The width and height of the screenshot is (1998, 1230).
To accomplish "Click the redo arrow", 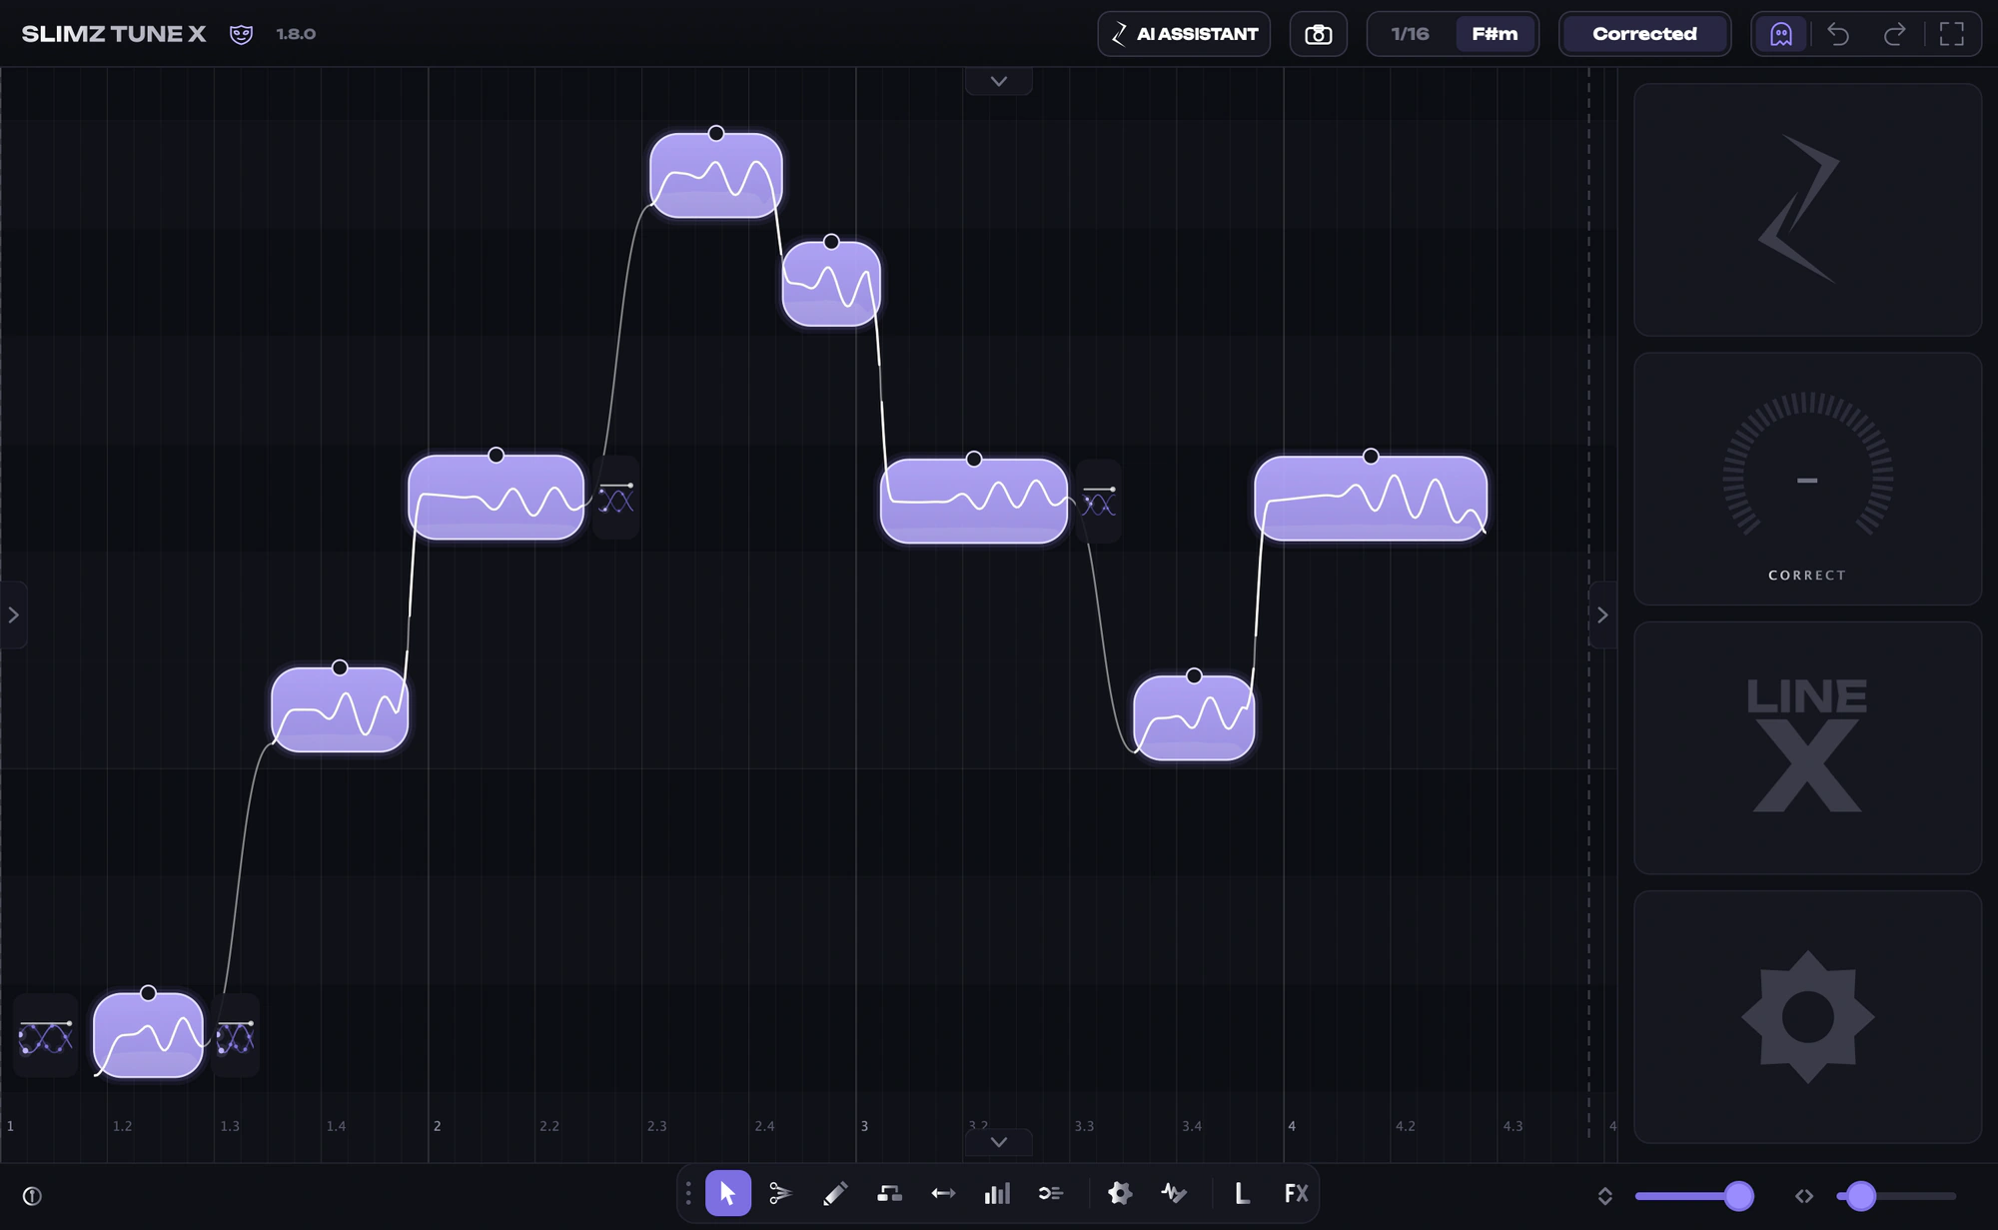I will 1894,34.
